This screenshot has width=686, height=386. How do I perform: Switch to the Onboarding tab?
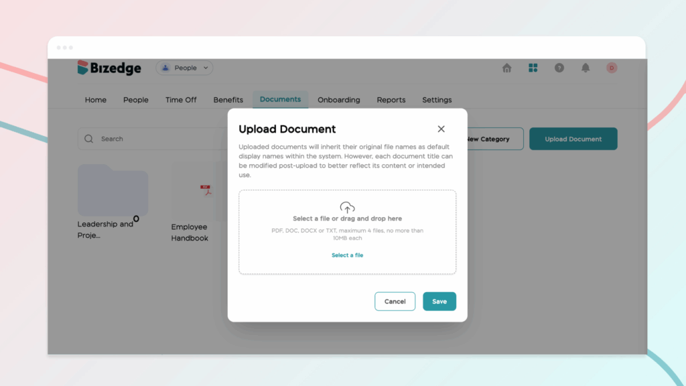point(338,100)
